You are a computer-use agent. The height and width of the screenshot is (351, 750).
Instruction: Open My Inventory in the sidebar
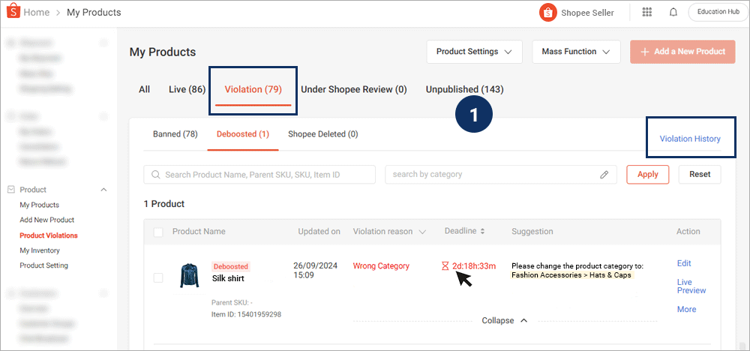pyautogui.click(x=40, y=250)
